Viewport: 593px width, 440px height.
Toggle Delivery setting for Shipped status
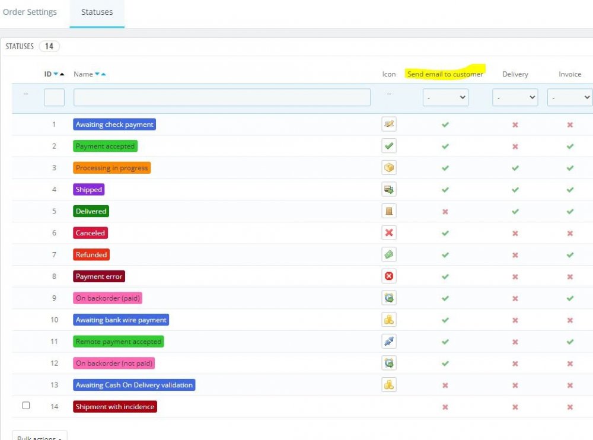515,190
